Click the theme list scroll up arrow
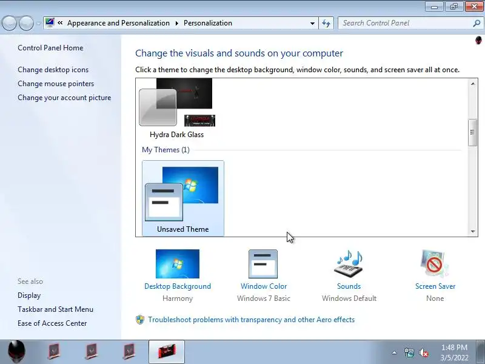This screenshot has height=364, width=485. point(473,84)
